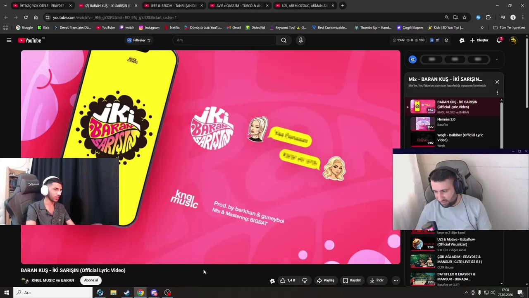This screenshot has width=529, height=298.
Task: Open YouTube notifications bell
Action: point(499,40)
